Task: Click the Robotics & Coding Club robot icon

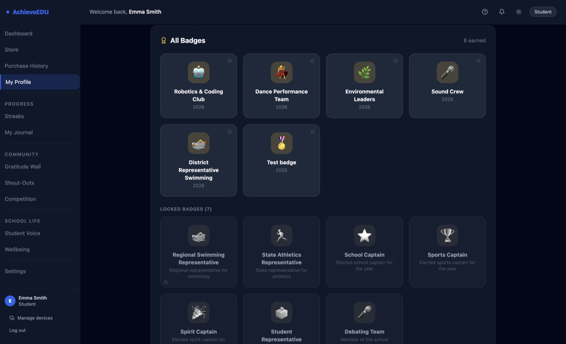Action: point(198,72)
